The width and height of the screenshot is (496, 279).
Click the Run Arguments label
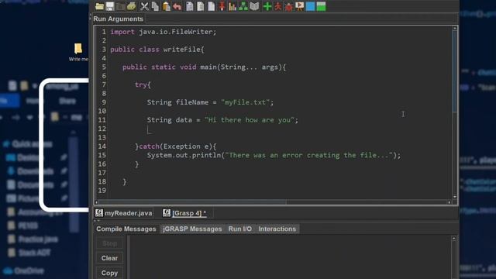click(x=118, y=19)
